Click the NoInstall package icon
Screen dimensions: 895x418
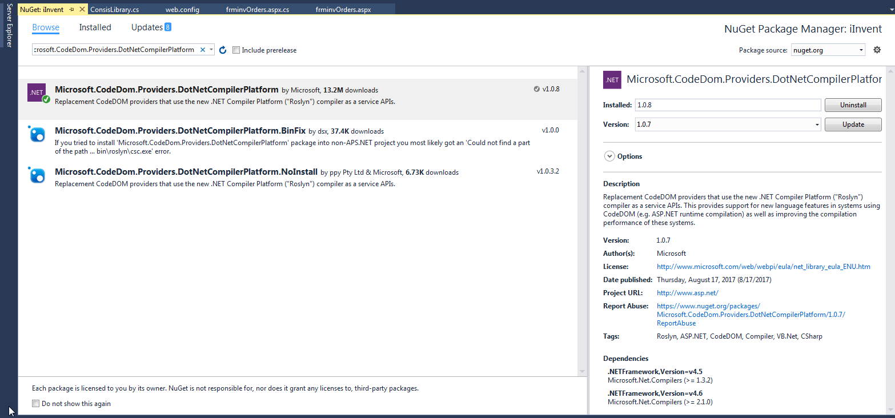37,175
